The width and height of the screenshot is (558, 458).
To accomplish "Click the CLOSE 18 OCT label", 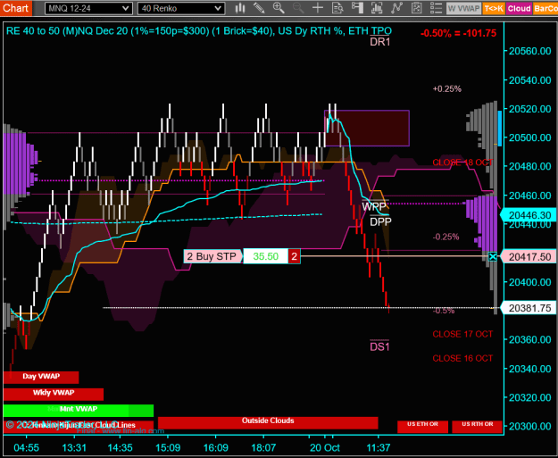I will point(462,162).
